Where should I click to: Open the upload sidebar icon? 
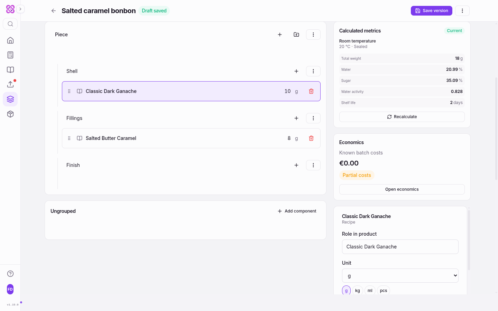pyautogui.click(x=10, y=84)
